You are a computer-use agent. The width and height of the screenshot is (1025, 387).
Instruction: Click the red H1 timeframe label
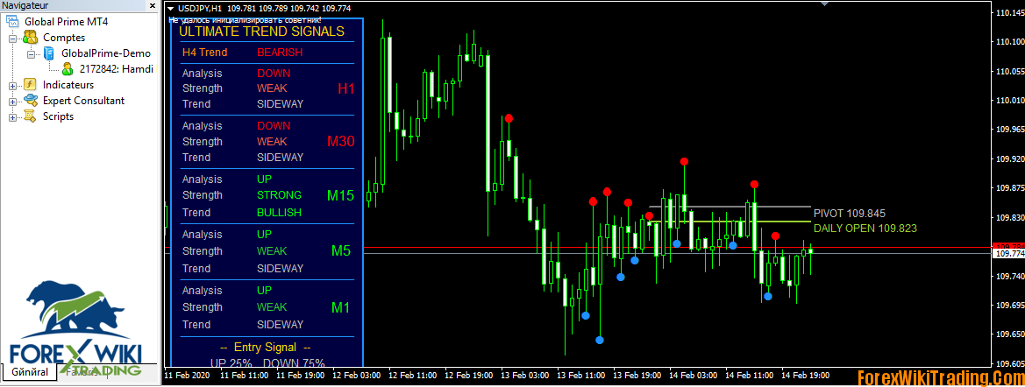[x=345, y=88]
